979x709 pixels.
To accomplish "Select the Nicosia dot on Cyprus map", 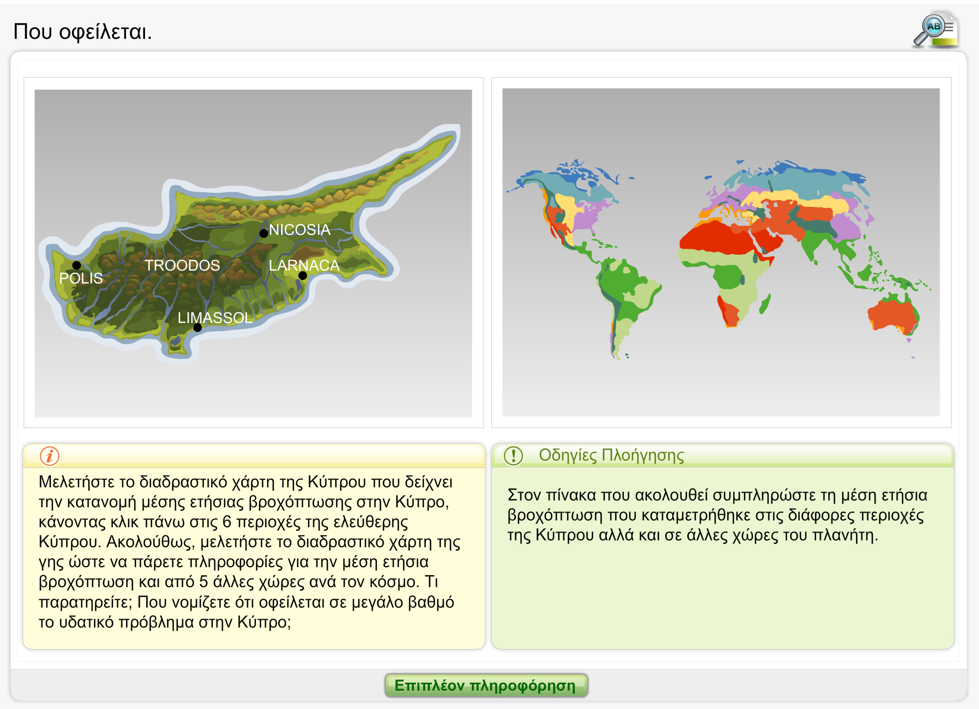I will (264, 233).
